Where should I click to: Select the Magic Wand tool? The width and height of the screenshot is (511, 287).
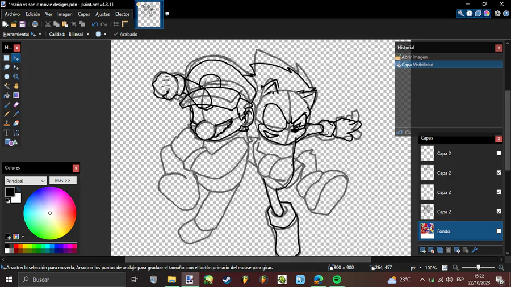pos(6,86)
